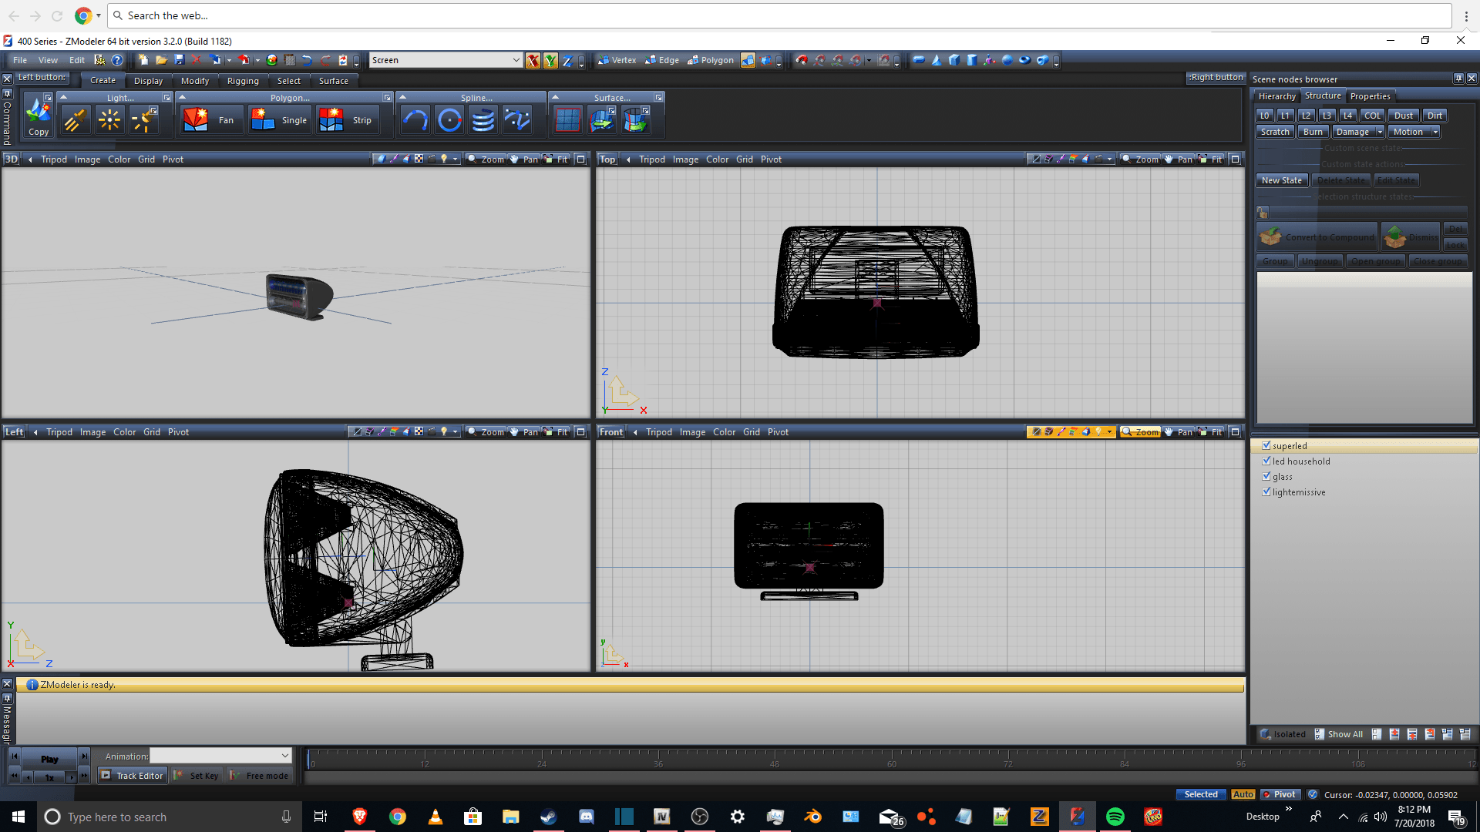Open the Animation name dropdown
The width and height of the screenshot is (1480, 832).
click(x=284, y=756)
